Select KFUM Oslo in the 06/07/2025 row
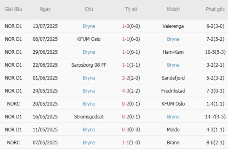 89,39
